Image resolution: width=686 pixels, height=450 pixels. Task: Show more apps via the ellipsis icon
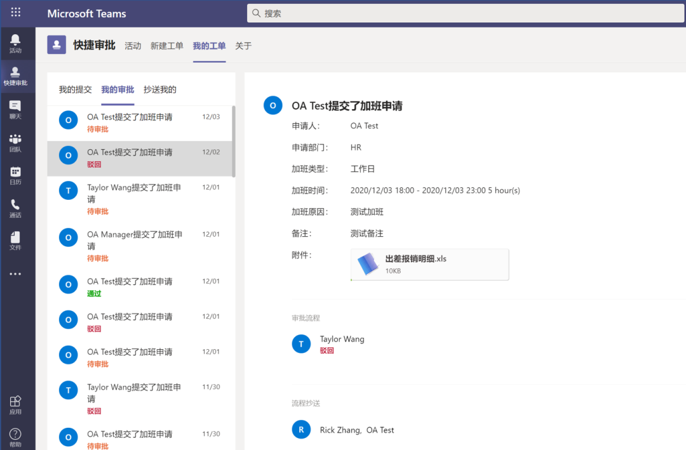click(x=15, y=274)
